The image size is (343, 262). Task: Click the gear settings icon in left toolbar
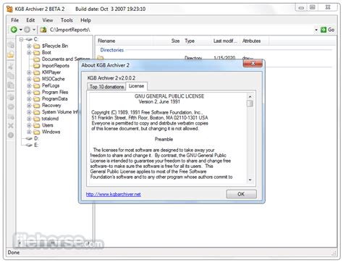coord(11,107)
